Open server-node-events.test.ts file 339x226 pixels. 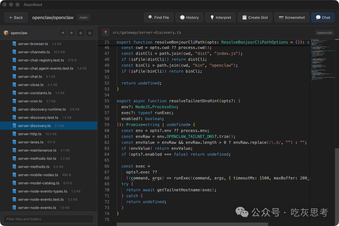[x=49, y=200]
